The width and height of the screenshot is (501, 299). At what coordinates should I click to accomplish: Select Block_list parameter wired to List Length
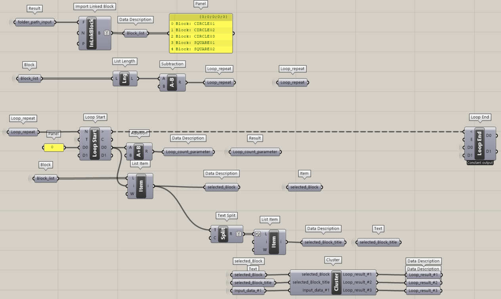click(29, 79)
